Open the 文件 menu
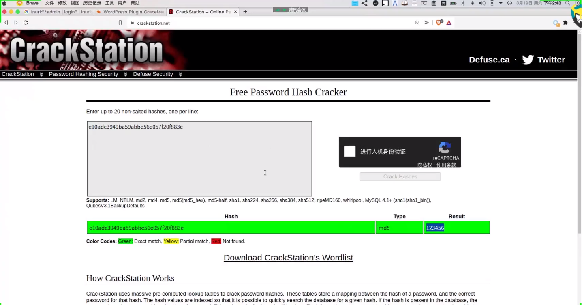 click(49, 3)
